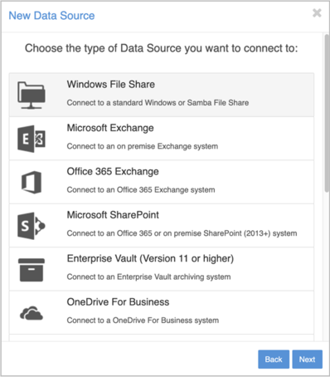Select Microsoft Exchange title text

110,128
